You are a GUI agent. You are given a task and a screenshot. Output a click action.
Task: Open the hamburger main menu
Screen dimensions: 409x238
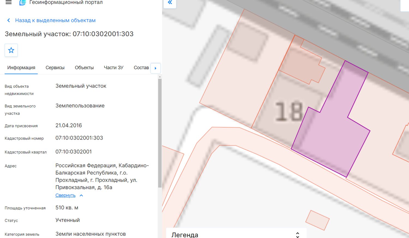[9, 2]
